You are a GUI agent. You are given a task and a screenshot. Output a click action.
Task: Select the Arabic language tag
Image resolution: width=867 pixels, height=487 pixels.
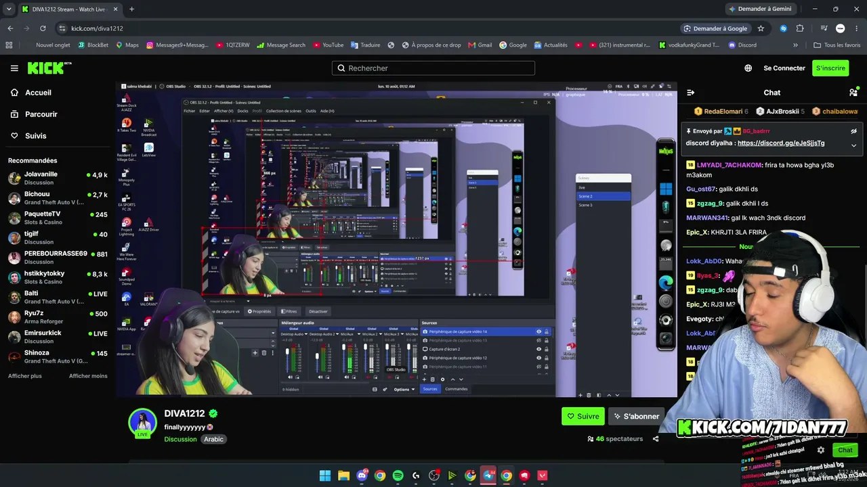point(213,439)
